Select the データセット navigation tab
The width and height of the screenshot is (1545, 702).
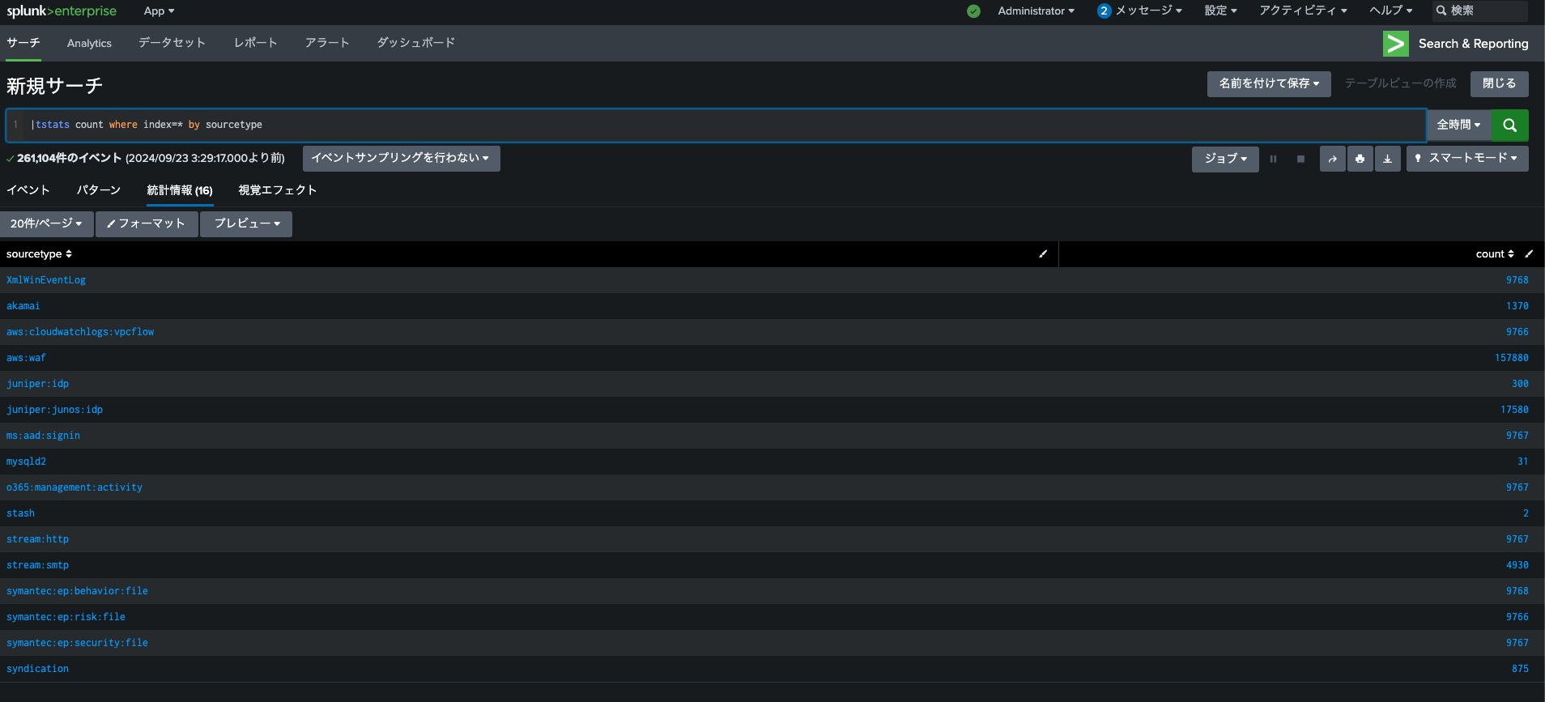pos(172,44)
